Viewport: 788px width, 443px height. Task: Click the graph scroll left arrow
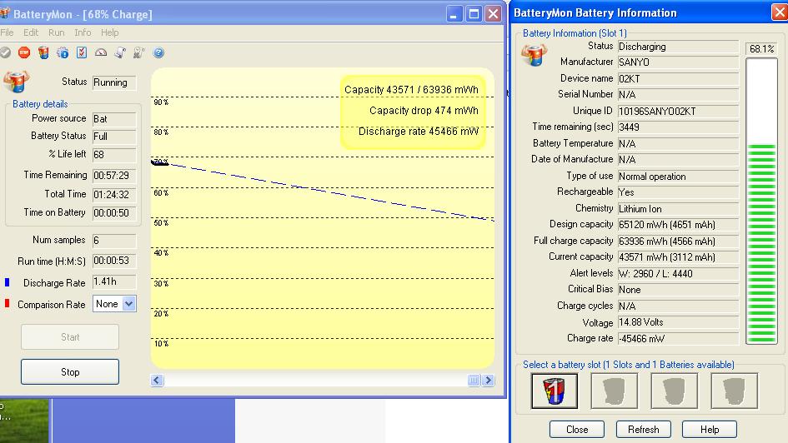[157, 381]
